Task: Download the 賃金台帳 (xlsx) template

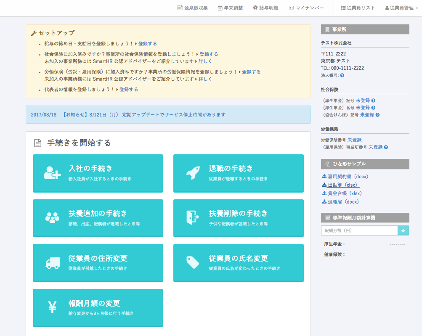Action: [345, 193]
